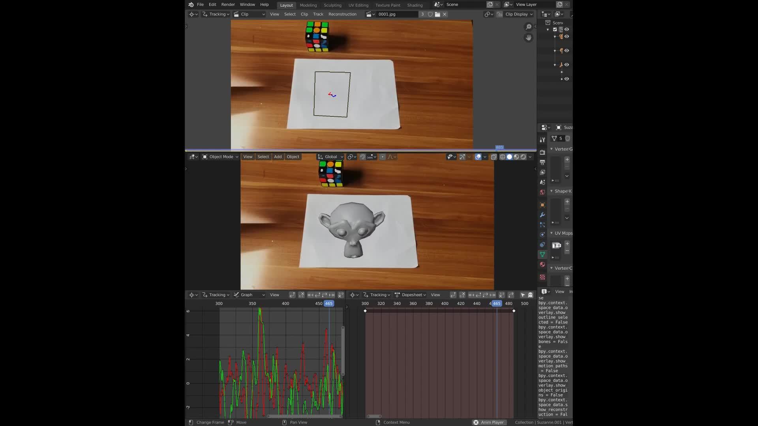Open the Global transform orientation dropdown
This screenshot has height=426, width=758.
330,157
